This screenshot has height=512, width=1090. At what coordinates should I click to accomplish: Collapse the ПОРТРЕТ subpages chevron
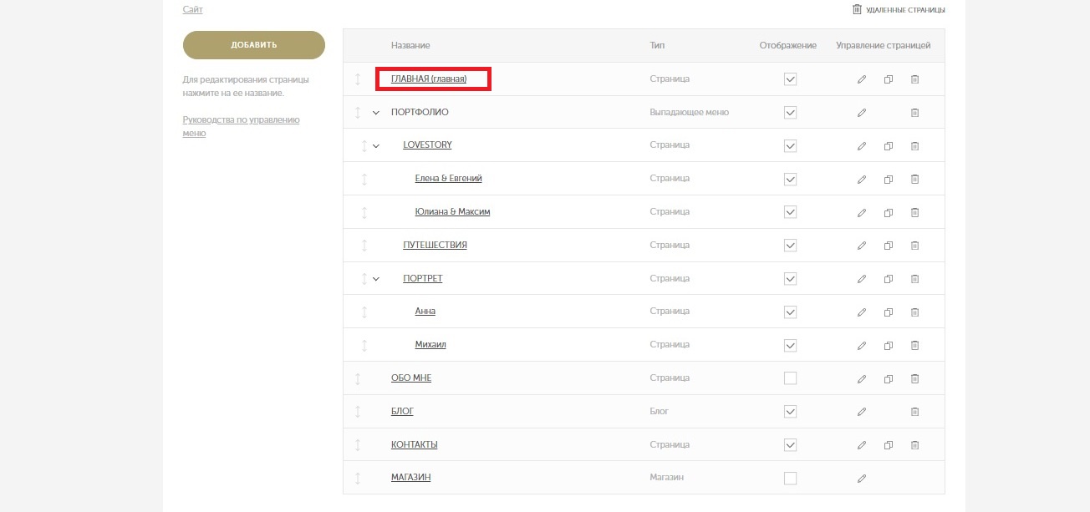point(376,279)
